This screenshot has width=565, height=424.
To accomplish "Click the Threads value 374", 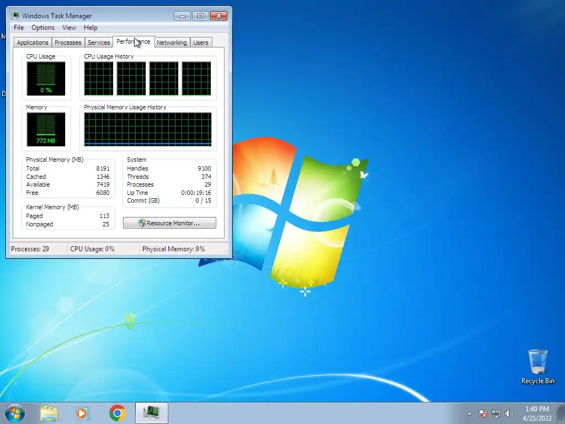I will (206, 177).
